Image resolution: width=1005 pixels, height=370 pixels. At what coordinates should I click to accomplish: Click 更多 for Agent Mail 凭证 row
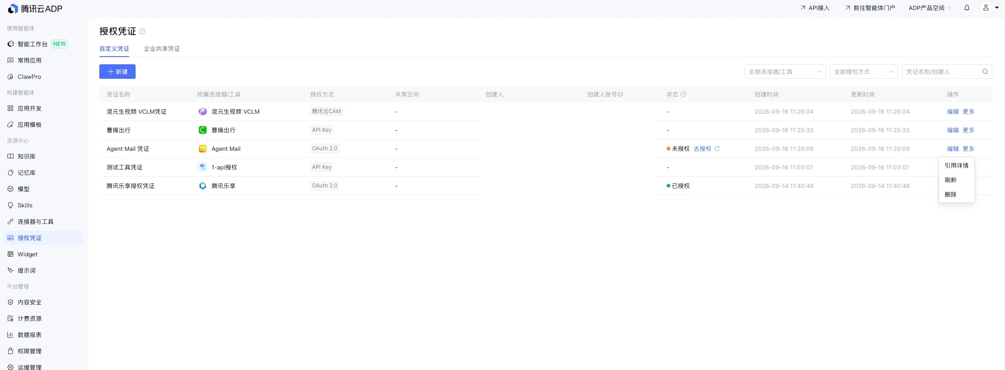[x=968, y=149]
